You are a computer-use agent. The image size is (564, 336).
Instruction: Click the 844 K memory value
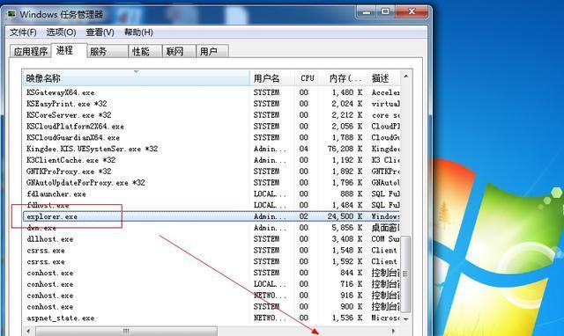351,273
